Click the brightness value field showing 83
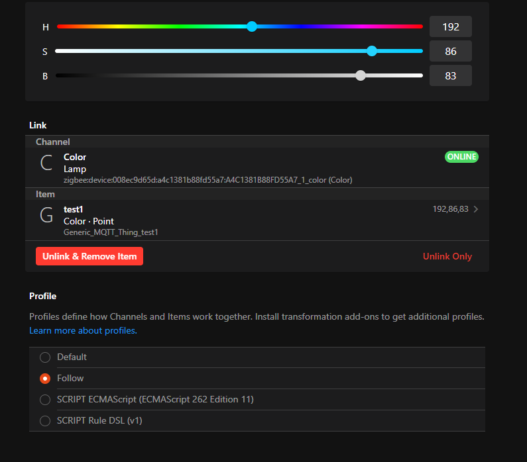The width and height of the screenshot is (527, 462). tap(451, 75)
